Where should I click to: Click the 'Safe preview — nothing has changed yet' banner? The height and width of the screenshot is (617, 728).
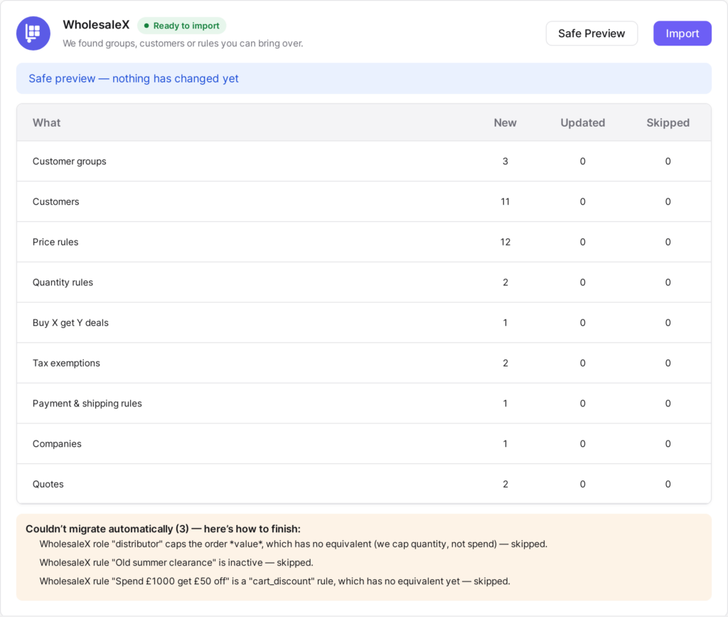(x=364, y=78)
